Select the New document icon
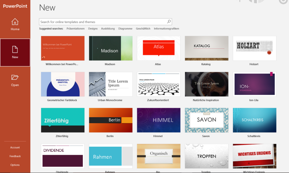Screen dimensions: 289x173 point(15,49)
